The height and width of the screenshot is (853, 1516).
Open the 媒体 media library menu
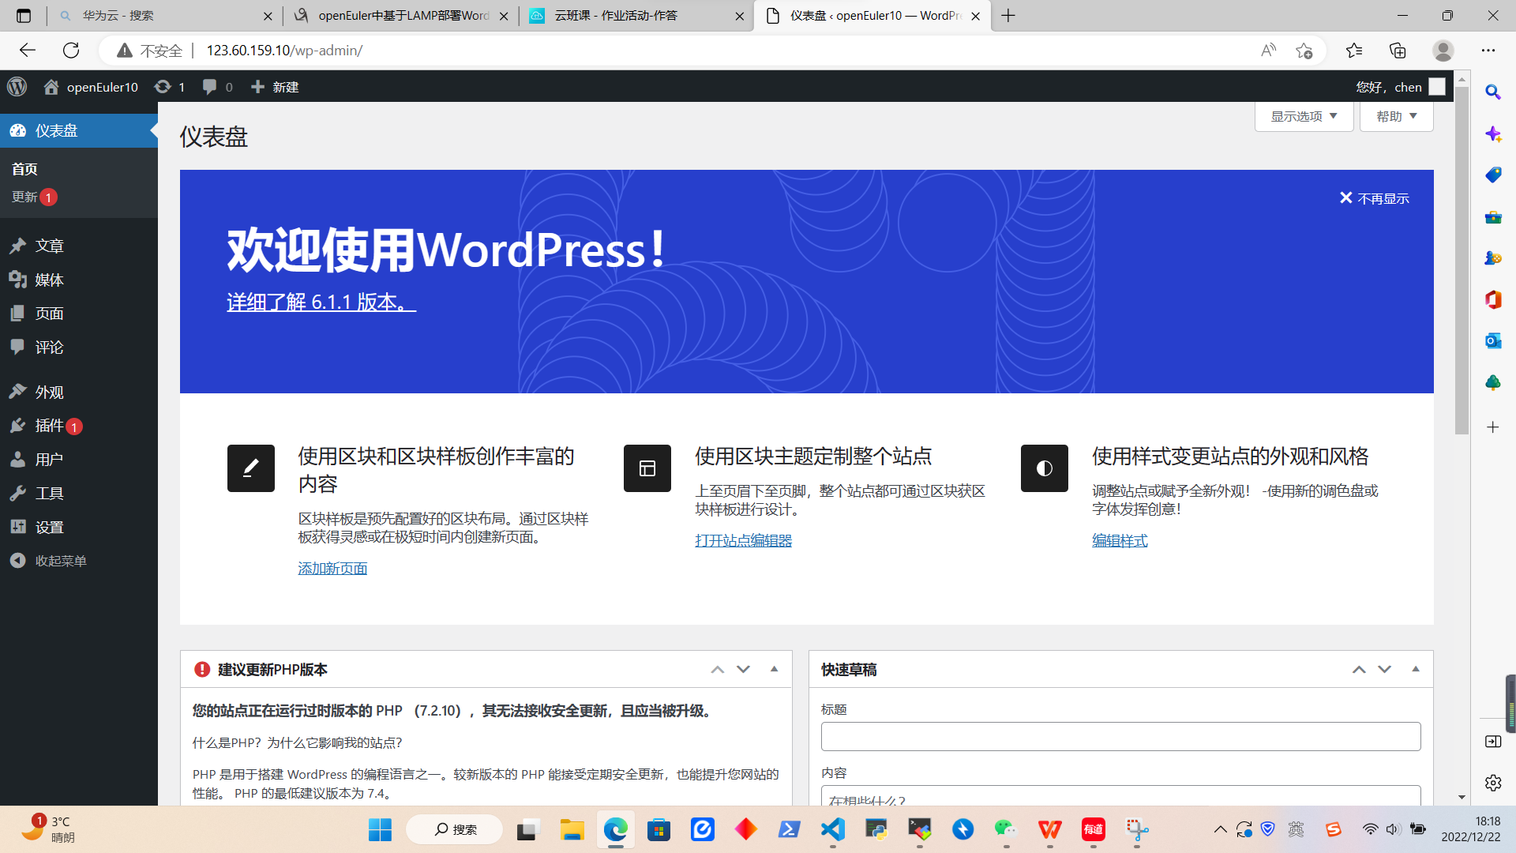point(49,280)
